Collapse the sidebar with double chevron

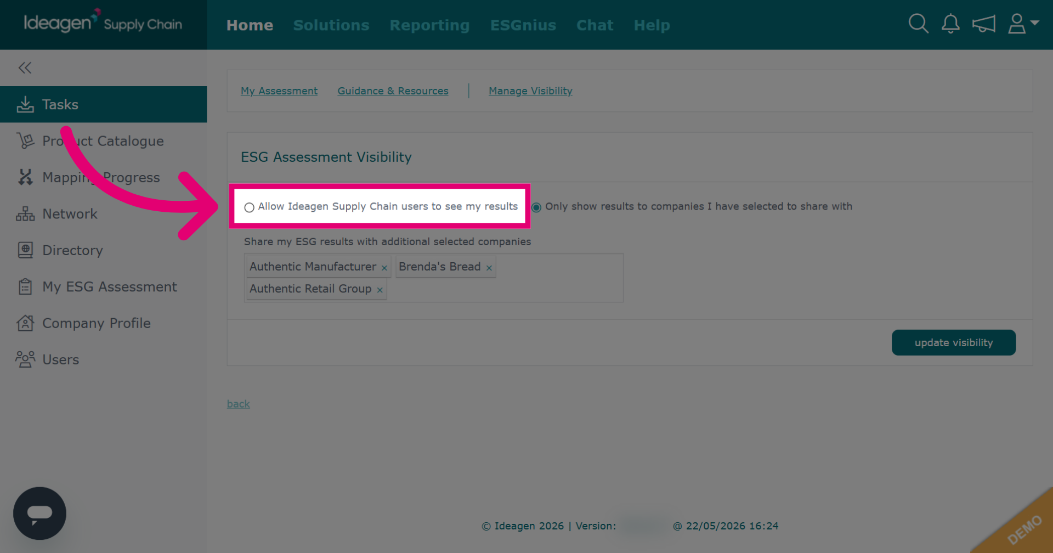pos(25,68)
